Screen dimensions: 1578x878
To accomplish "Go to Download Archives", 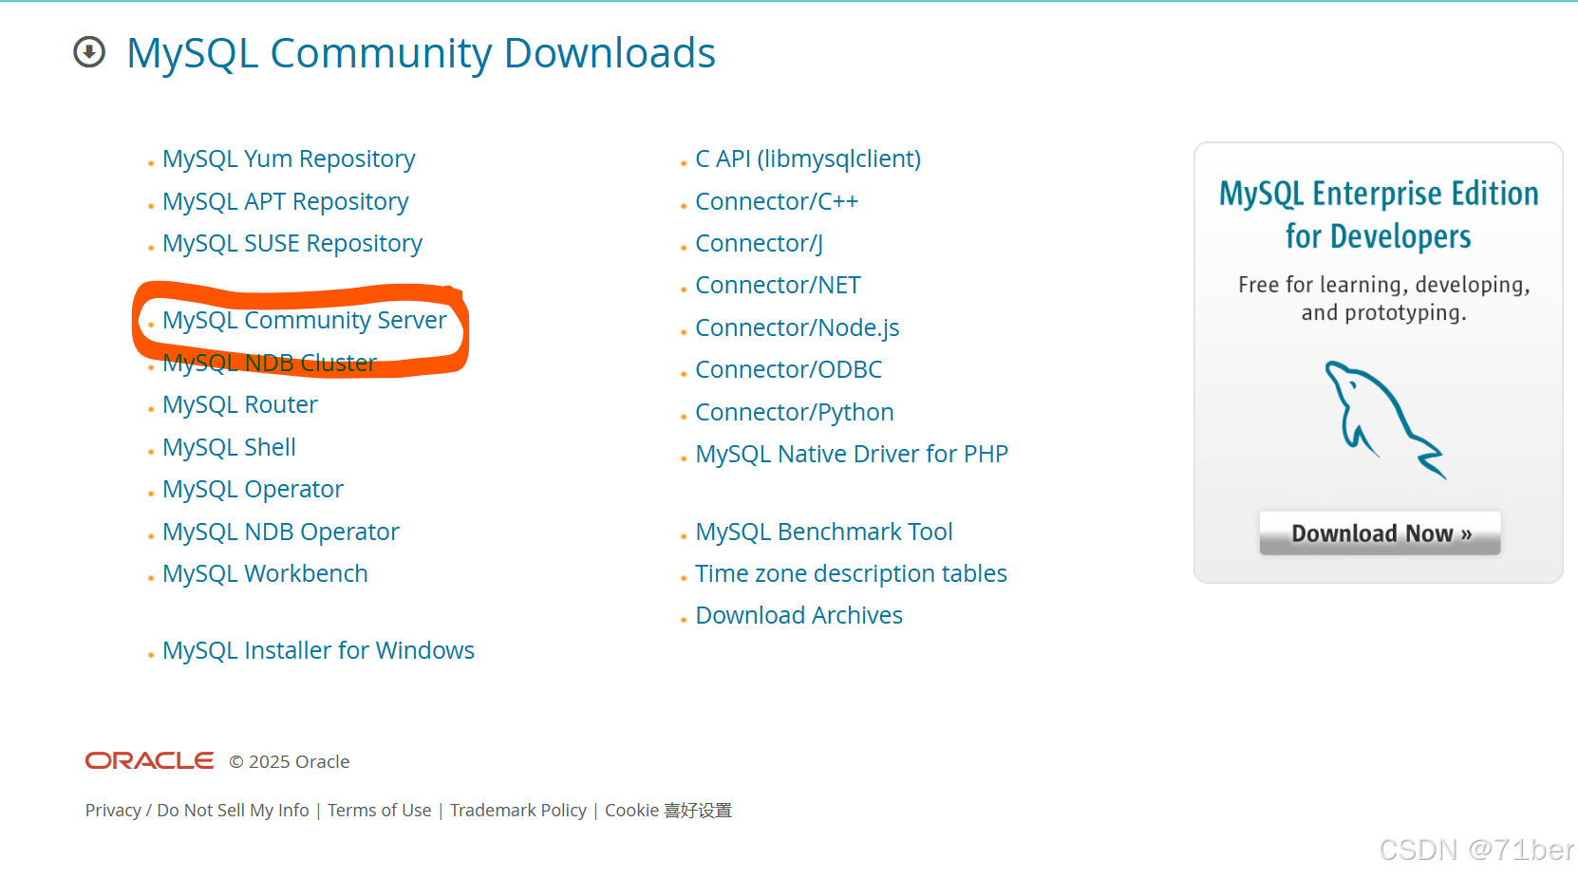I will click(798, 615).
